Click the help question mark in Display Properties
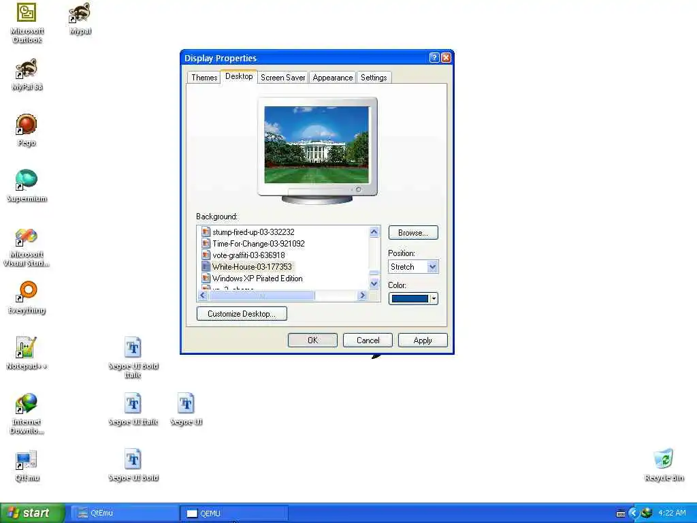Screen dimensions: 697x523 pyautogui.click(x=434, y=57)
